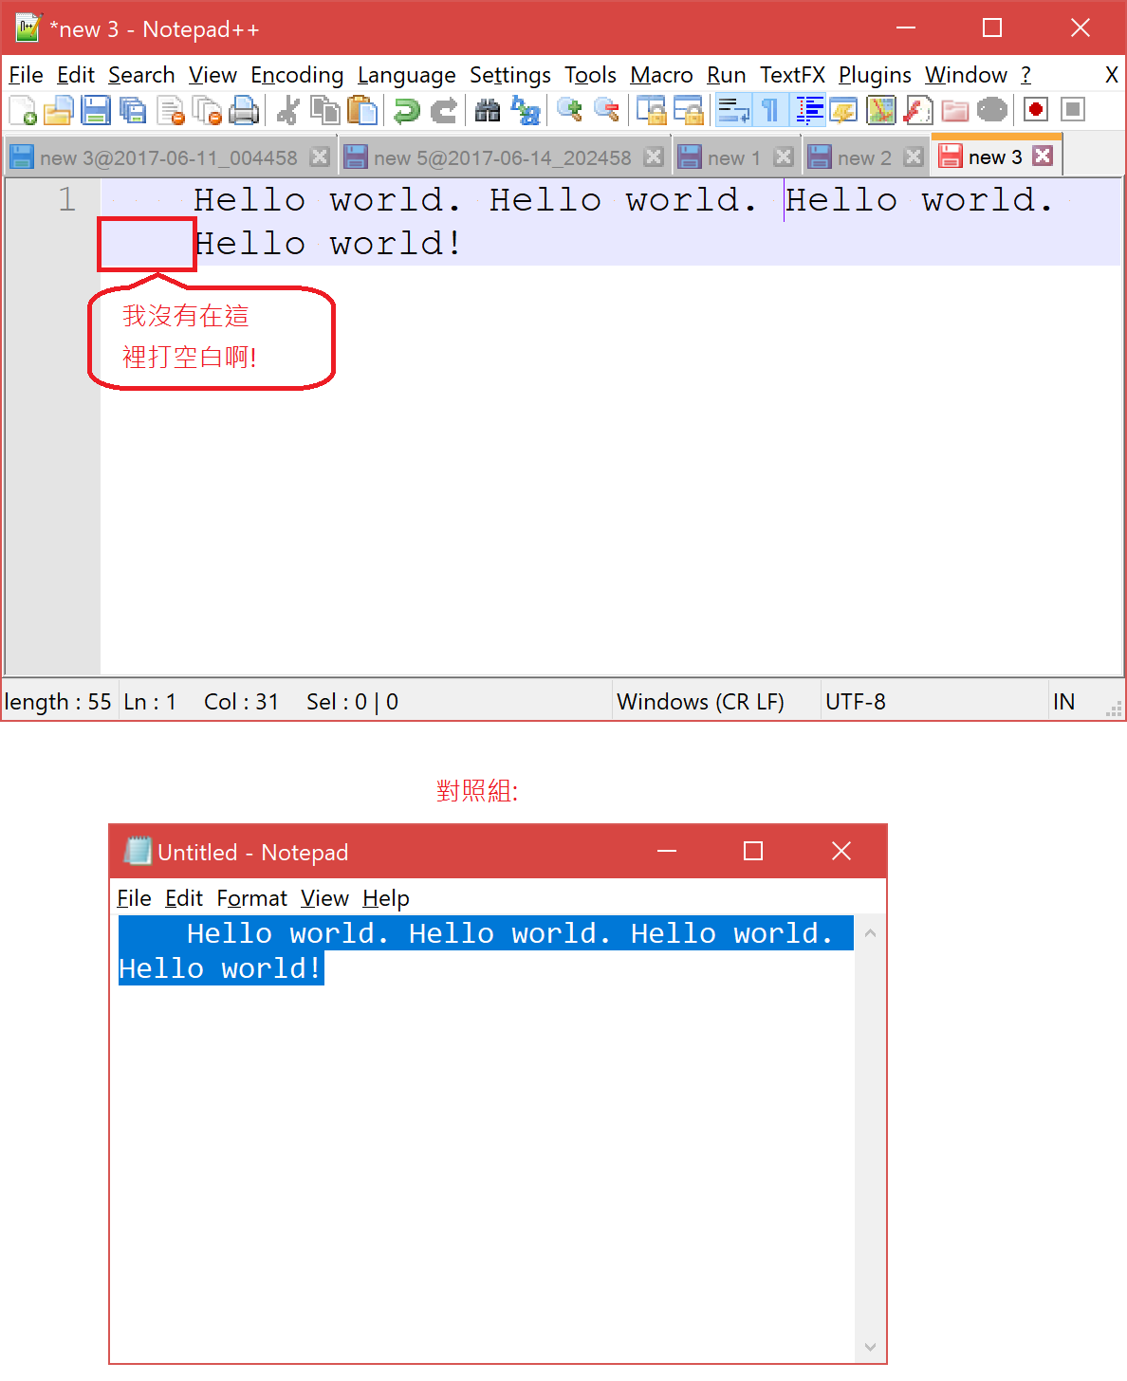Image resolution: width=1127 pixels, height=1381 pixels.
Task: Open the Settings menu
Action: coord(510,75)
